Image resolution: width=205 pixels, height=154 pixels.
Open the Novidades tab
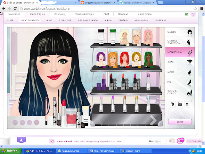14,14
